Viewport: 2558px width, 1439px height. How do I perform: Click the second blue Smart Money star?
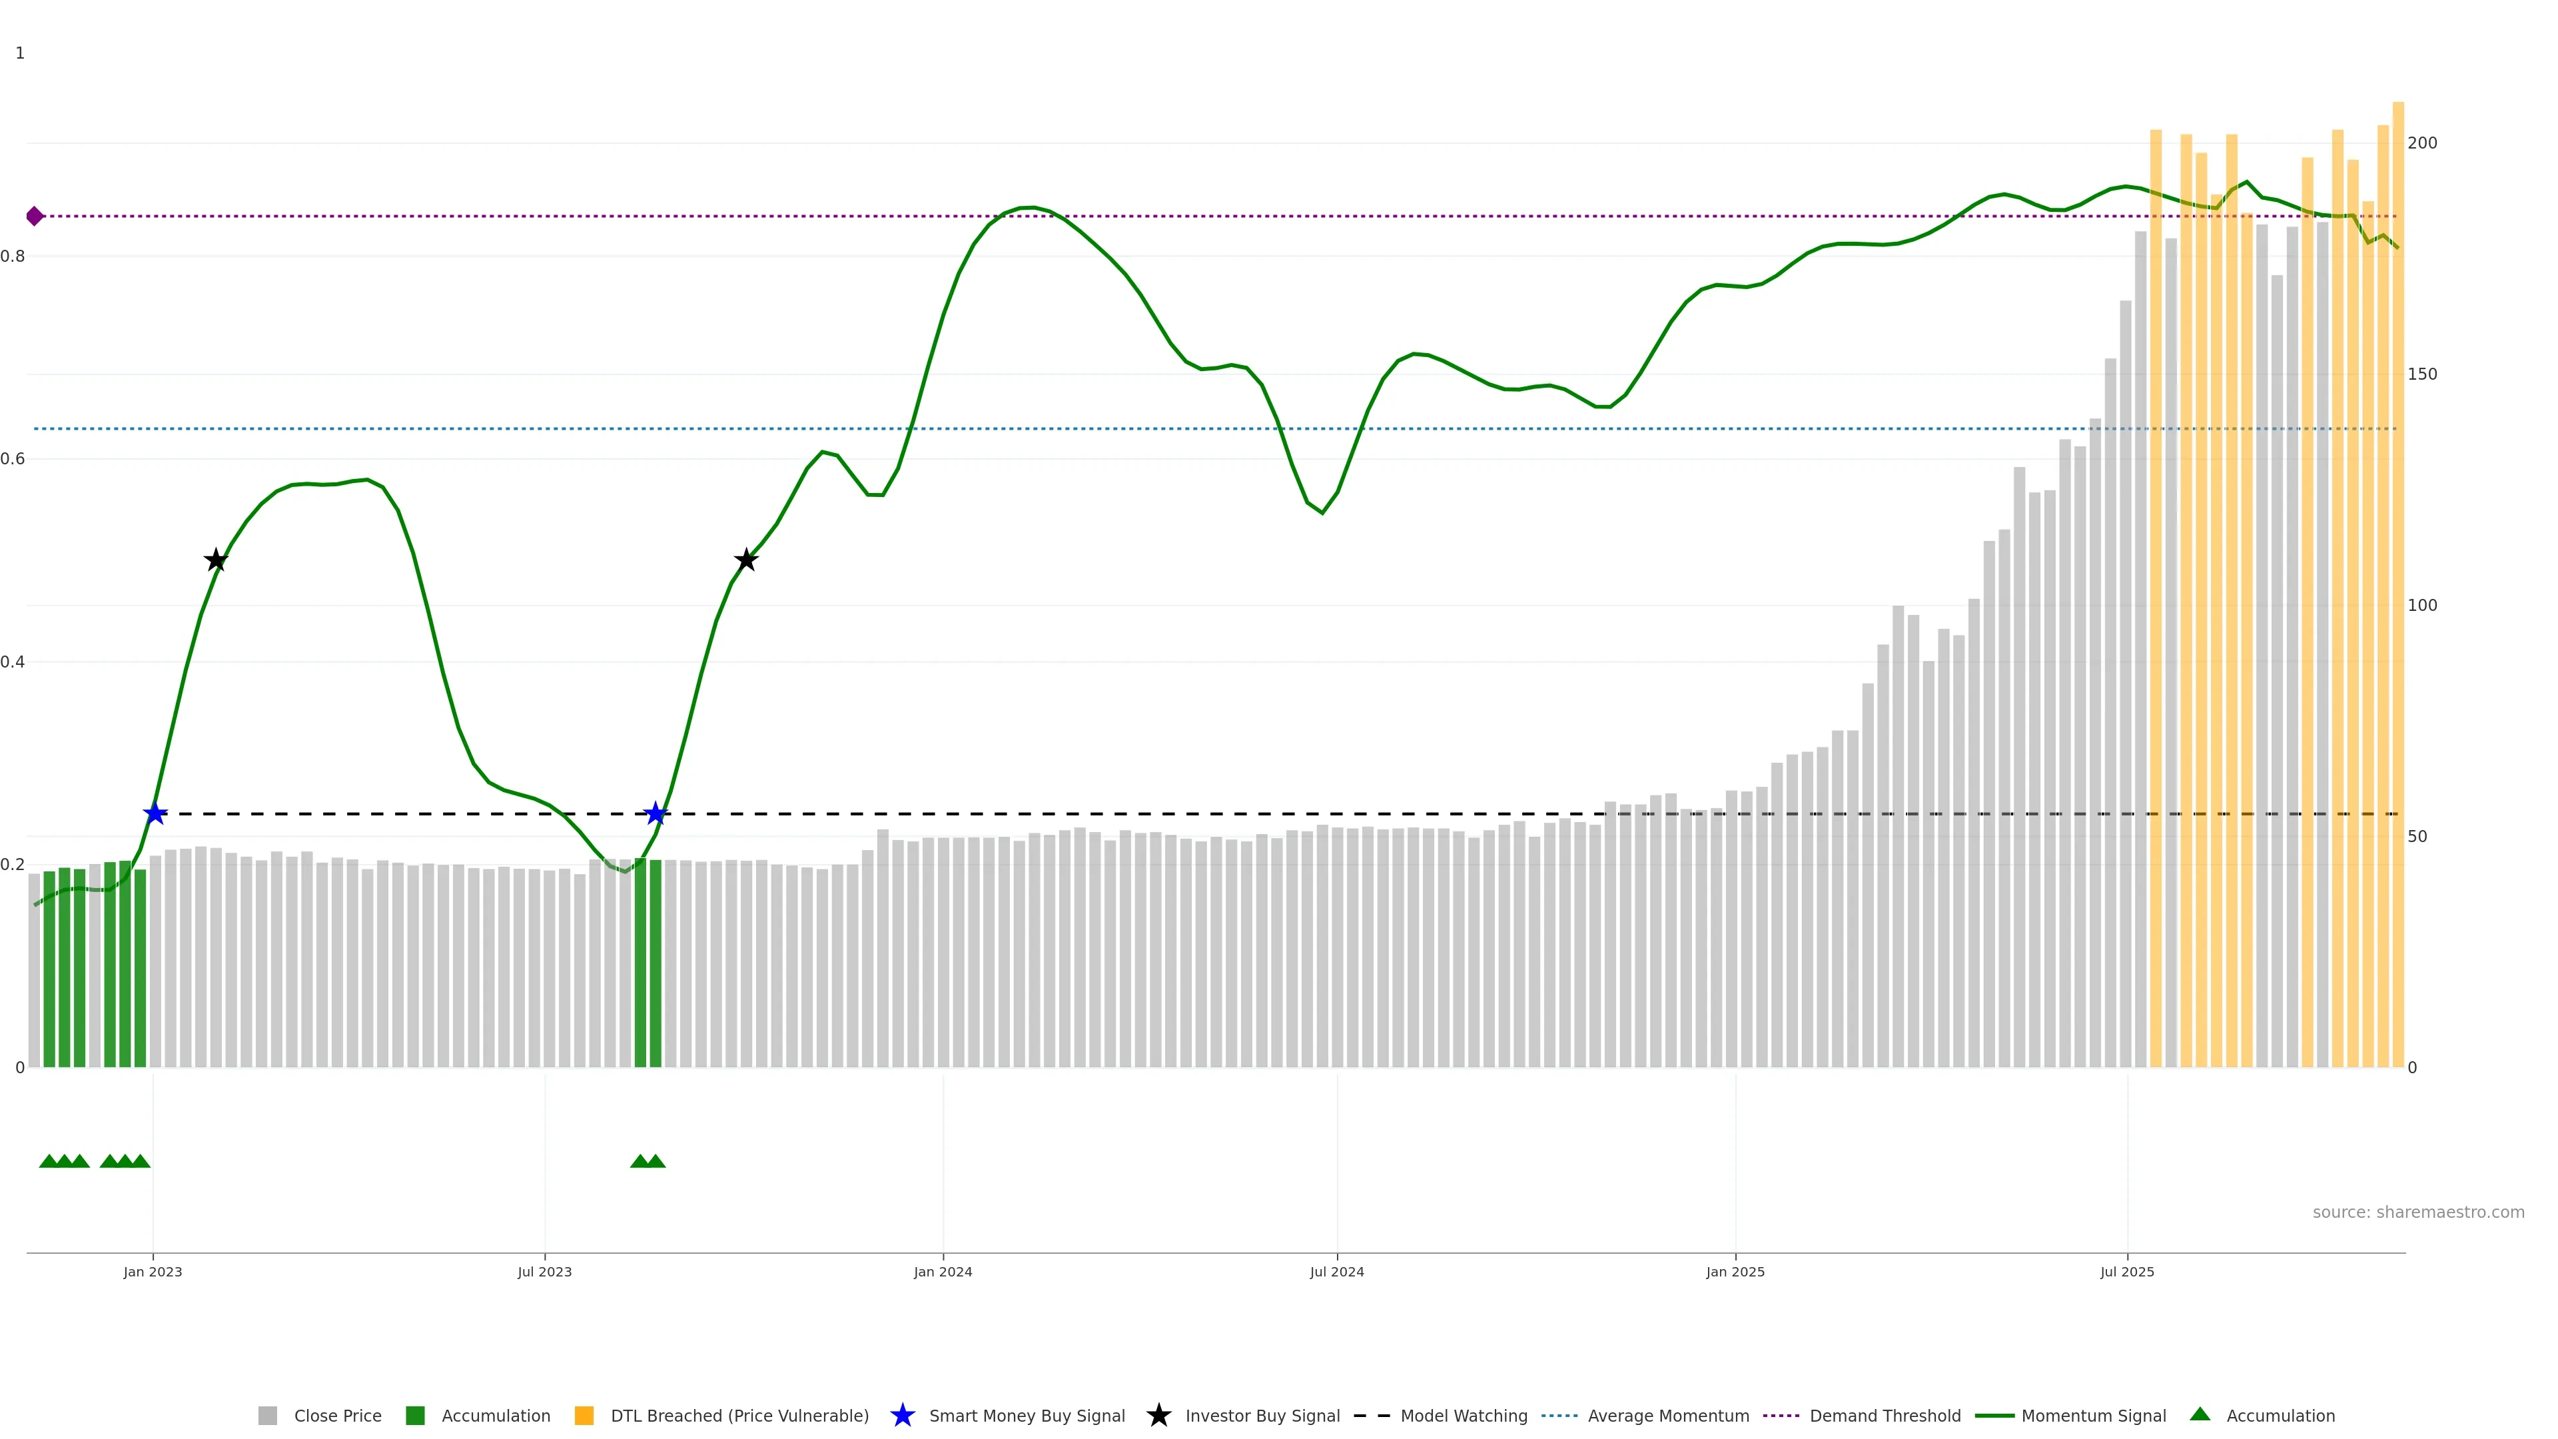[x=655, y=814]
